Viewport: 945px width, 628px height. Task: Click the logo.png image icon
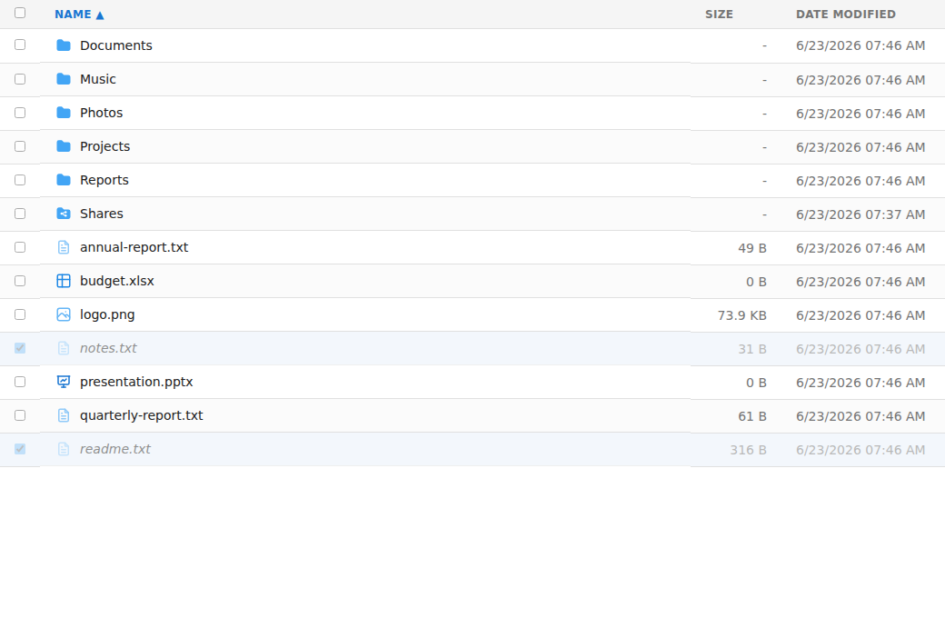(64, 314)
